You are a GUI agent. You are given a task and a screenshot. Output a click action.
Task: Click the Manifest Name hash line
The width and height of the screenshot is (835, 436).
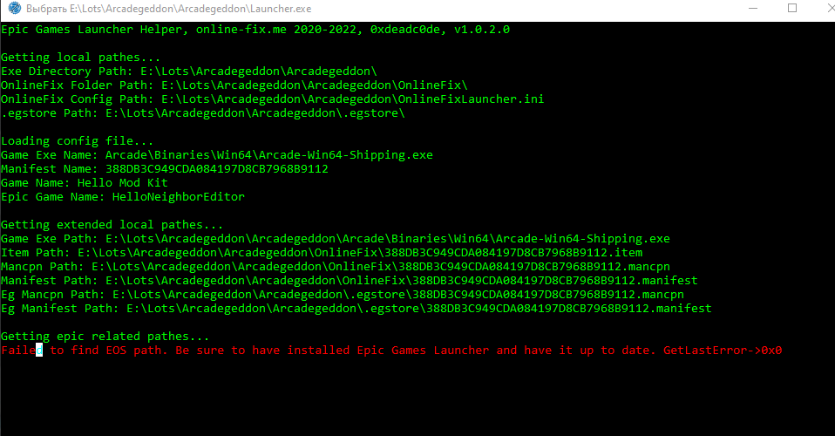coord(165,168)
